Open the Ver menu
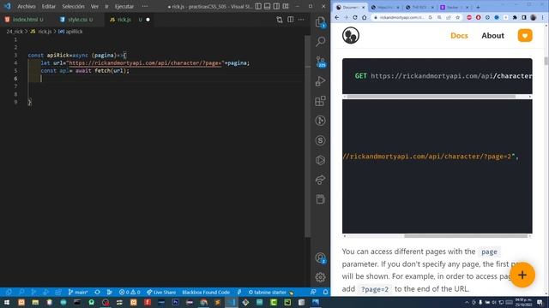The width and height of the screenshot is (549, 308). point(94,6)
